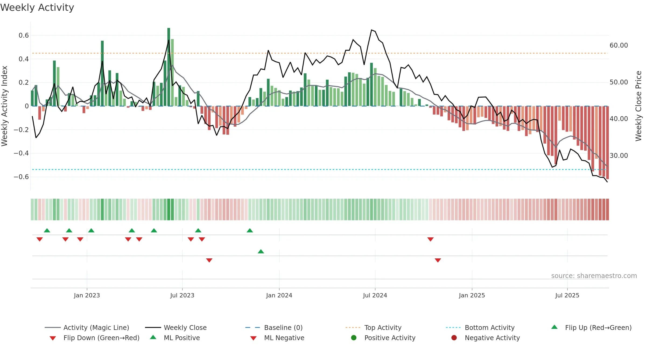Toggle the Flip Up (Red→Green) legend entry
646x363 pixels.
tap(591, 328)
